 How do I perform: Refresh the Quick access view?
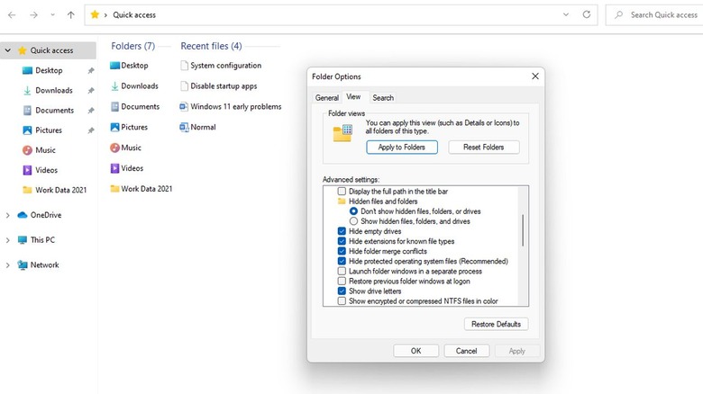click(x=587, y=14)
